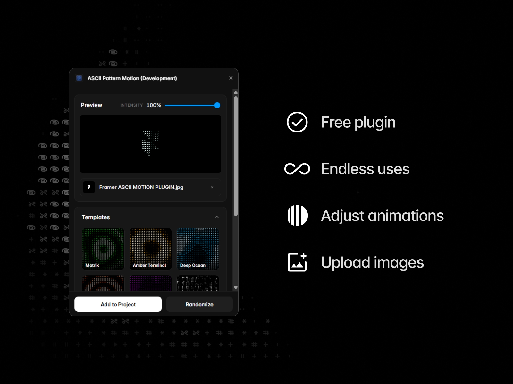The height and width of the screenshot is (384, 513).
Task: Click the intensity slider handle
Action: (x=217, y=105)
